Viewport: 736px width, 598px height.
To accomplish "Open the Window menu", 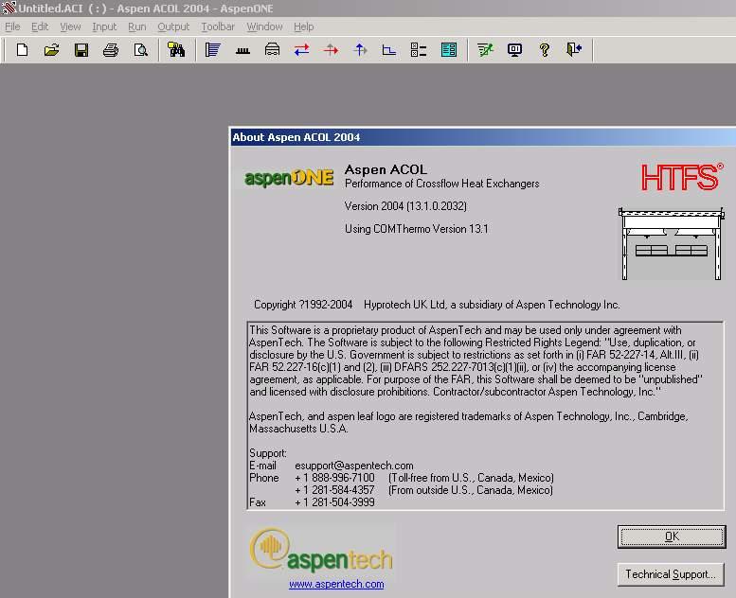I will (x=264, y=26).
